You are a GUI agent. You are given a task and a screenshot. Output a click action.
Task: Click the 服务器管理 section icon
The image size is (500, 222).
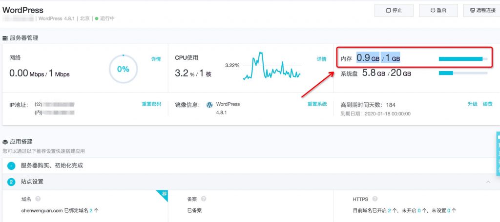pos(5,38)
